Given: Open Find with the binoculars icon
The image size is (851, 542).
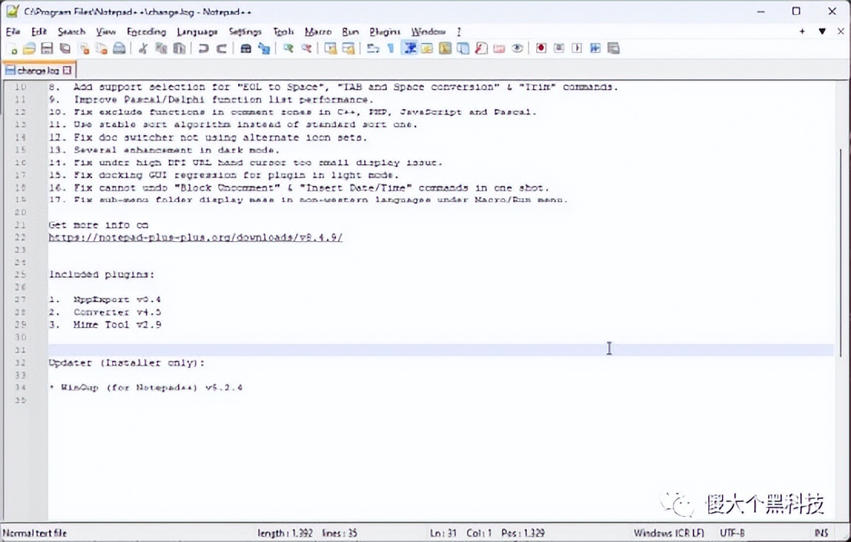Looking at the screenshot, I should [x=245, y=49].
